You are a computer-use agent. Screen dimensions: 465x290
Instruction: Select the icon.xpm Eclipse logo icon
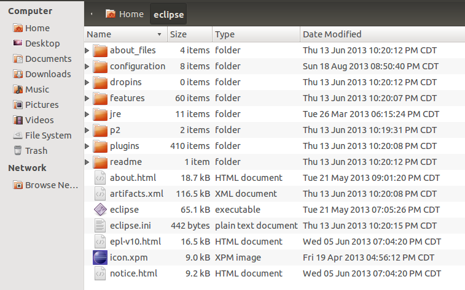coord(100,258)
